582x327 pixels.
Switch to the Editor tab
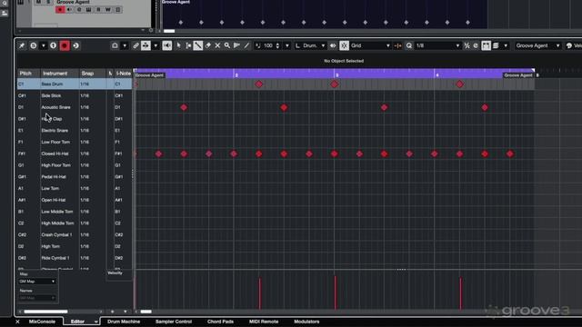pos(77,322)
